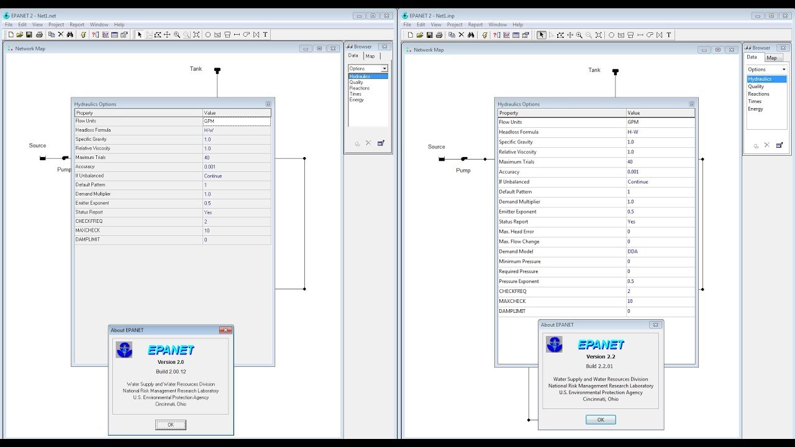Click Options icon in Net1.inp toolbar
Viewport: 795px width, 447px height.
point(525,35)
